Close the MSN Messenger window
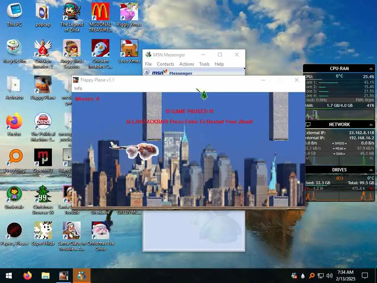The width and height of the screenshot is (377, 283). tap(237, 55)
